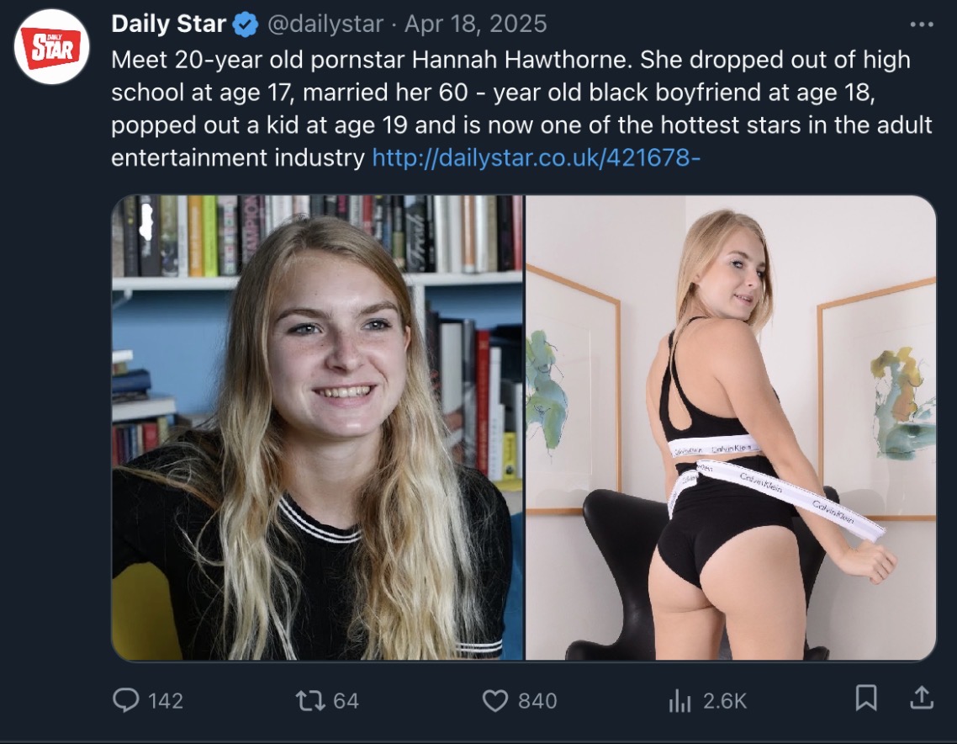Open the Apr 18, 2025 timestamp
The width and height of the screenshot is (957, 744).
[475, 24]
